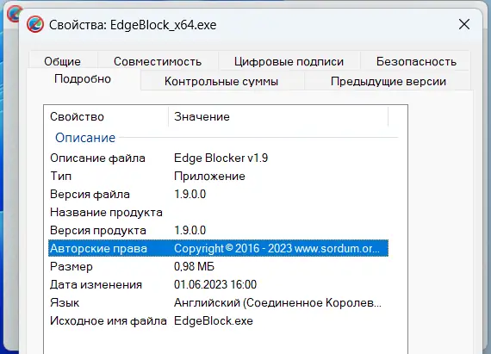Open the Совместимость tab

coord(158,61)
